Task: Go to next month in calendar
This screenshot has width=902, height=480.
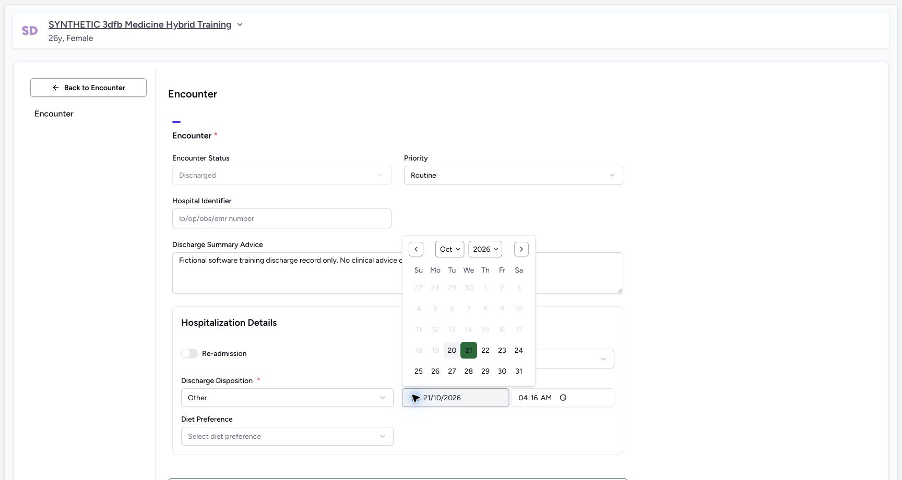Action: click(521, 249)
